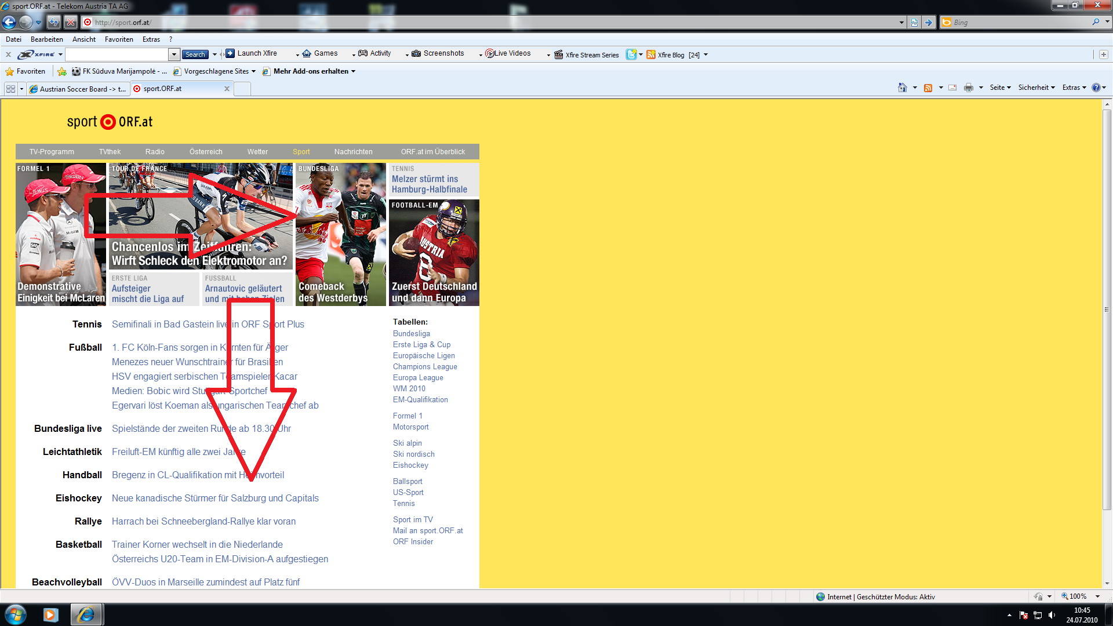Open the Datei menu
This screenshot has width=1113, height=626.
[x=13, y=39]
